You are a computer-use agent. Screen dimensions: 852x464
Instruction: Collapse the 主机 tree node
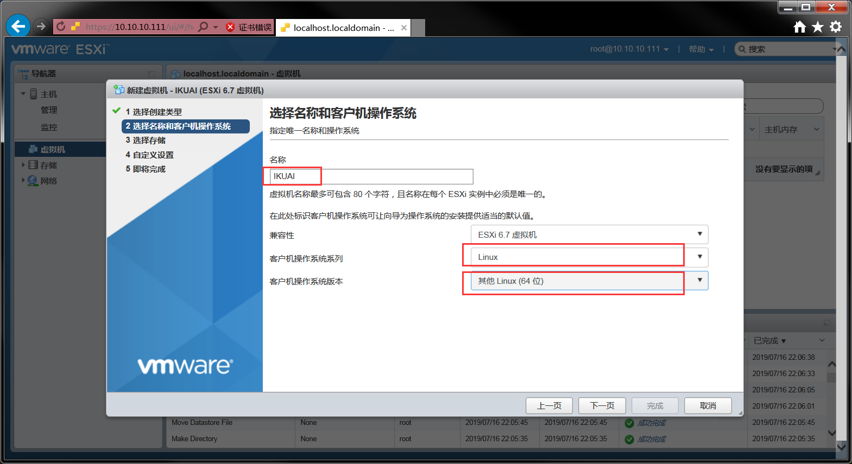[x=23, y=94]
